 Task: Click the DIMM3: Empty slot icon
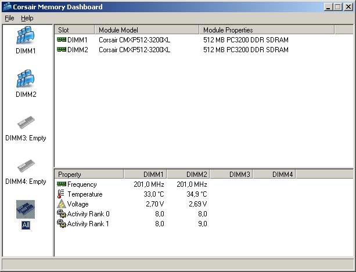pyautogui.click(x=26, y=123)
